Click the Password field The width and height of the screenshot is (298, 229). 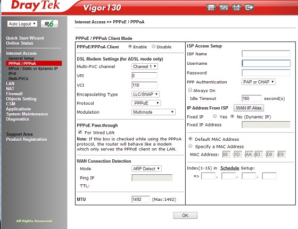tap(266, 73)
